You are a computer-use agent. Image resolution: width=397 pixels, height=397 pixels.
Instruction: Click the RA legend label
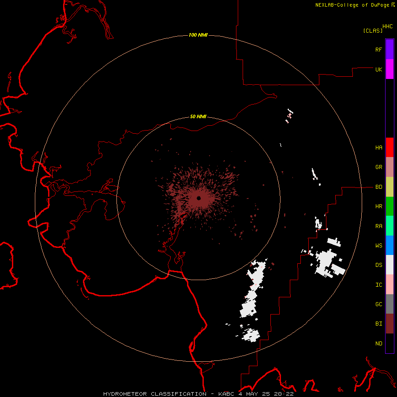(378, 226)
